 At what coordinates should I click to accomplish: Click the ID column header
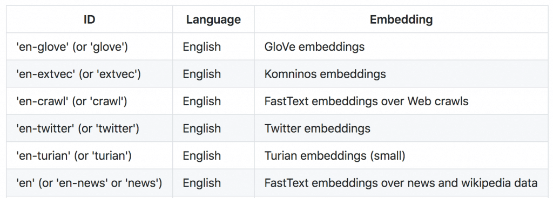tap(89, 19)
